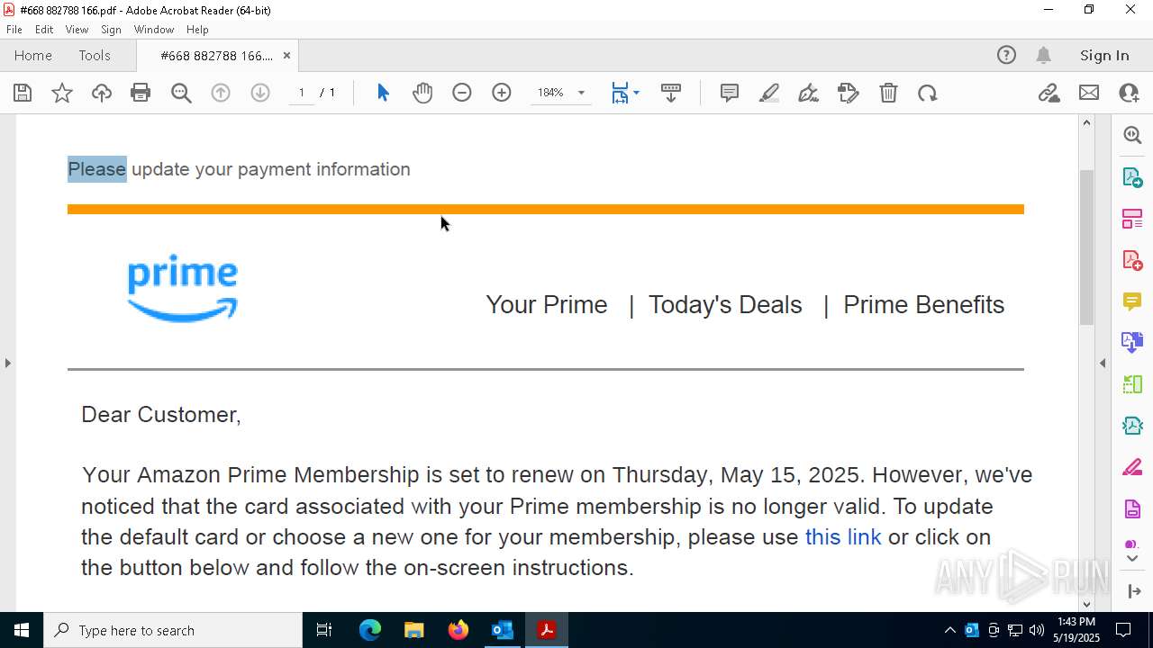Rotate the page using the rotate icon
The image size is (1153, 648).
coord(928,93)
